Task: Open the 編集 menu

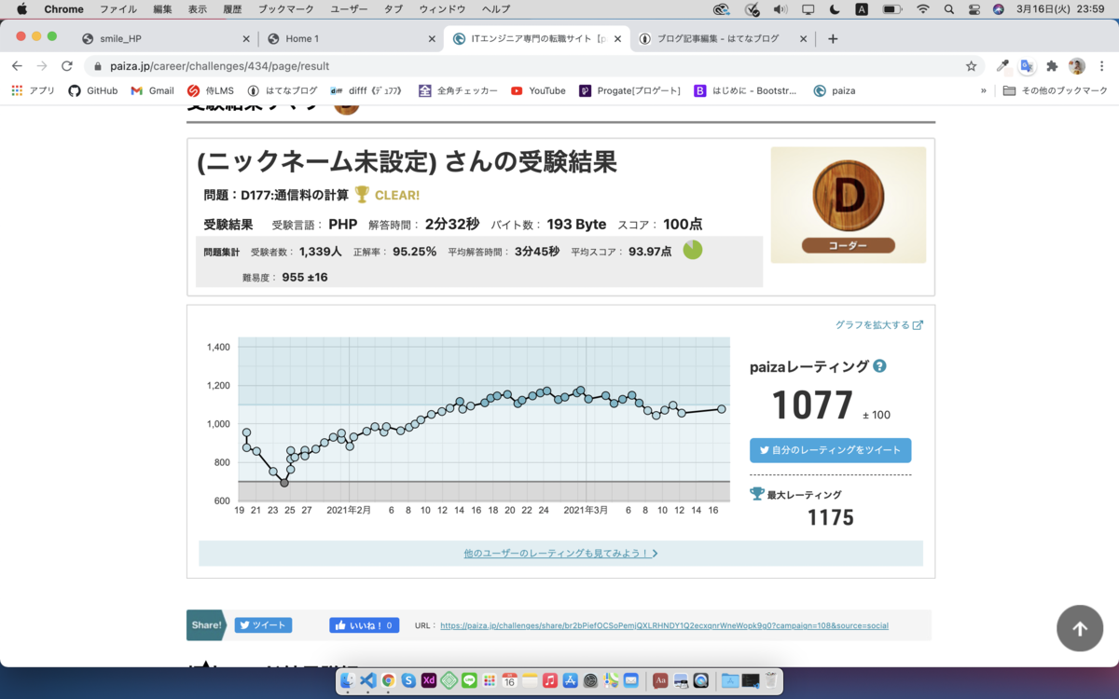Action: pos(162,9)
